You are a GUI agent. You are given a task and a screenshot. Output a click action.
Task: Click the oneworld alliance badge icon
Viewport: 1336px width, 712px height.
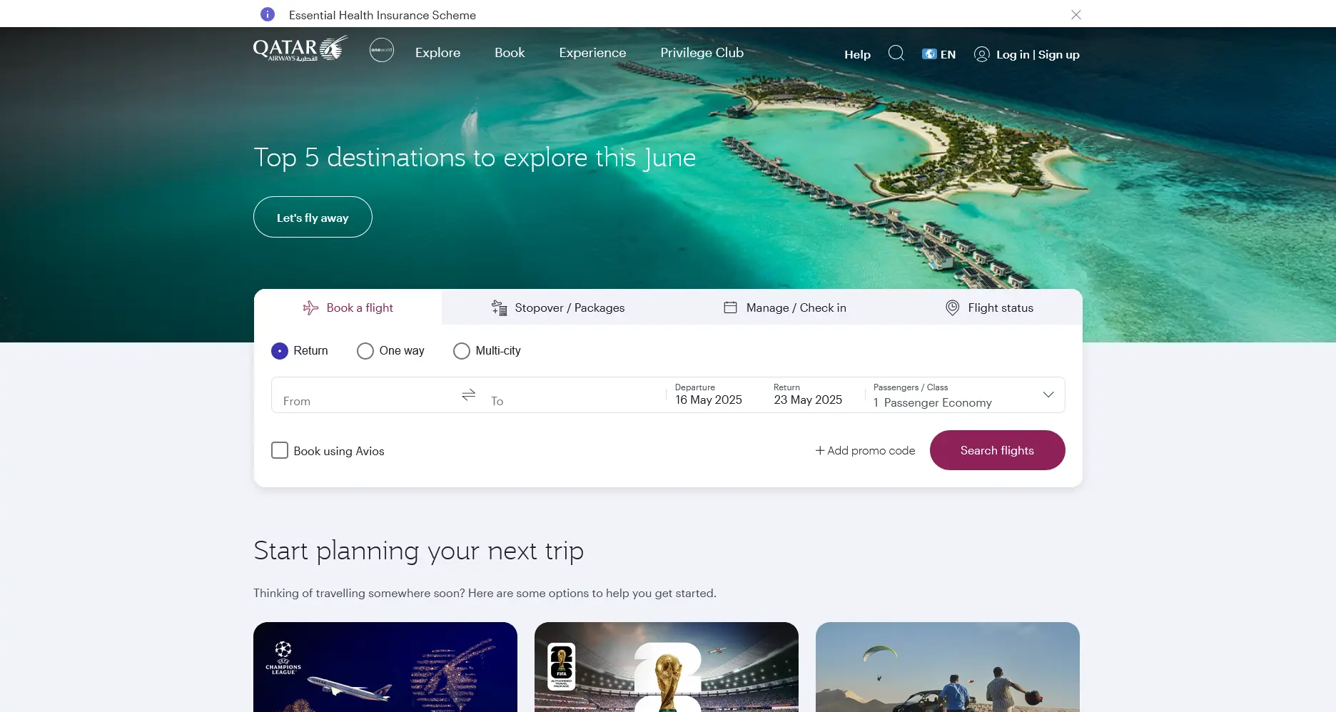[x=382, y=50]
